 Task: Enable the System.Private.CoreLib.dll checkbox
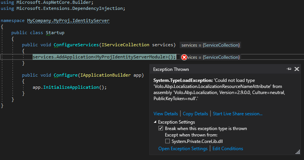(168, 141)
